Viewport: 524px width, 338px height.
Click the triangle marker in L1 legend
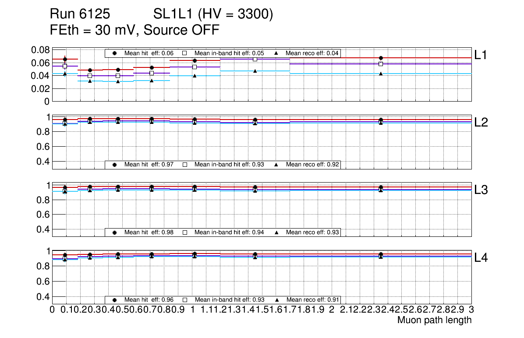(x=276, y=53)
